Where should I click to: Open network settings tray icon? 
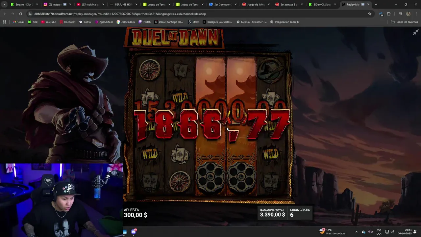point(387,232)
